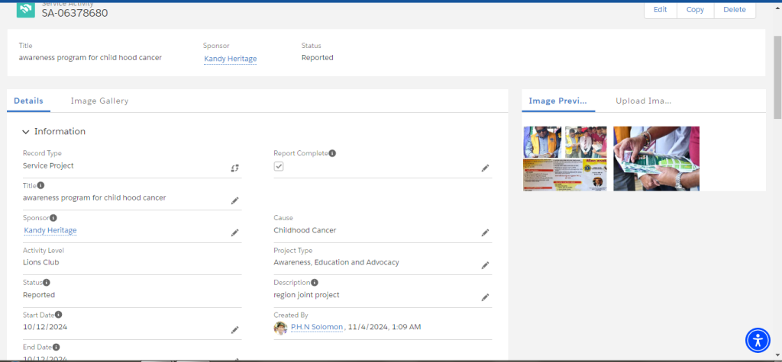Select the SA-06378680 record number
782x362 pixels.
pyautogui.click(x=75, y=13)
